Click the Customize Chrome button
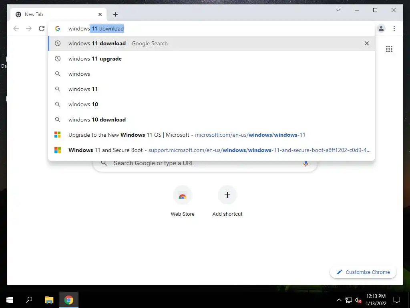Screen dimensions: 410x308 point(363,272)
